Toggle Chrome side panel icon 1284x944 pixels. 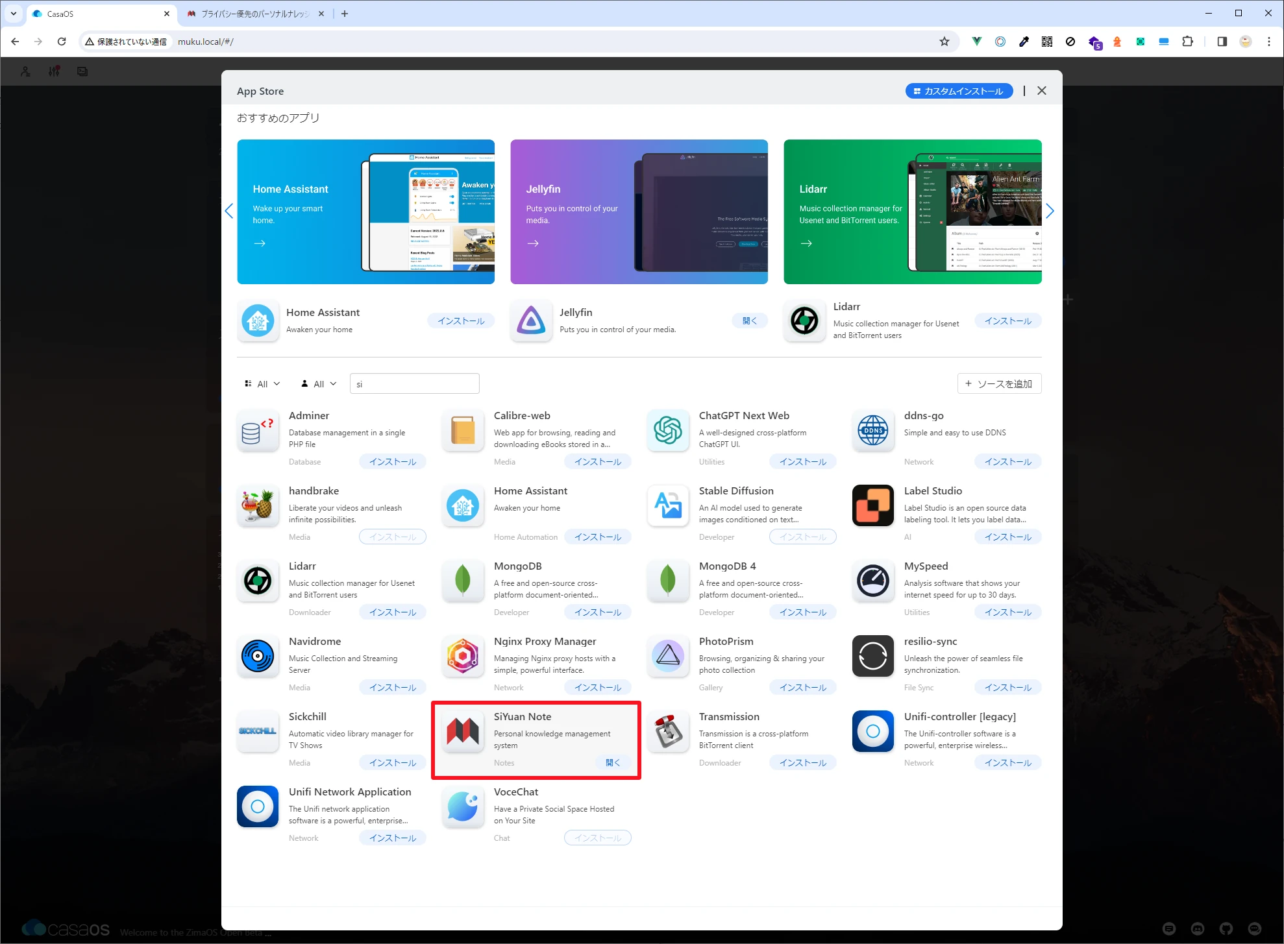point(1222,42)
